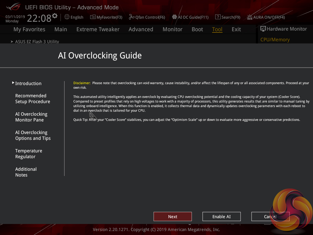The image size is (313, 235).
Task: Select English language option
Action: [x=77, y=17]
